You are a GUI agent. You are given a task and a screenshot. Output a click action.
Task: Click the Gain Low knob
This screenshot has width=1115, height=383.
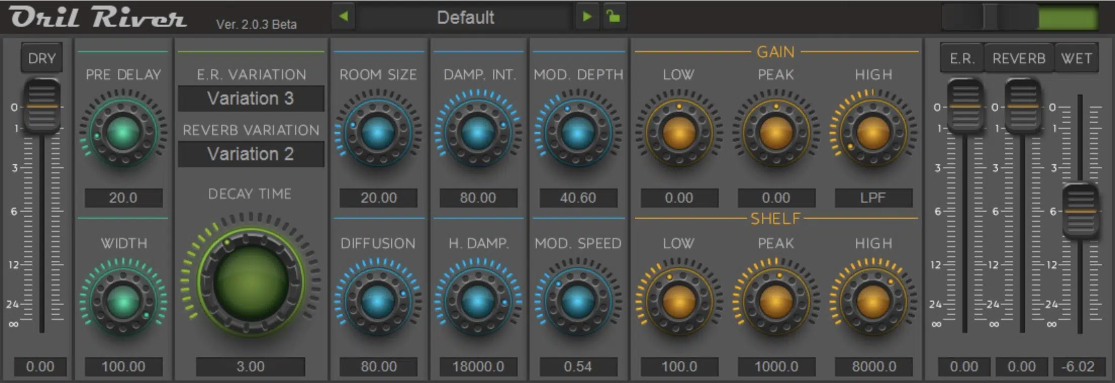pyautogui.click(x=679, y=132)
